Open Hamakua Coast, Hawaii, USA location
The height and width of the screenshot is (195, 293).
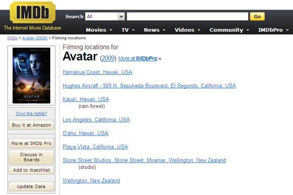coord(97,72)
